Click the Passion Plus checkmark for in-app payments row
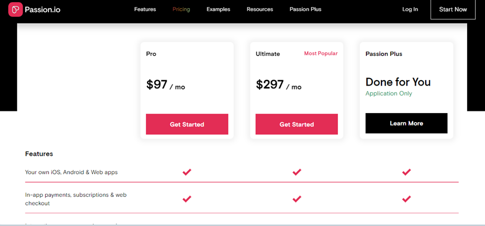Image resolution: width=485 pixels, height=226 pixels. click(406, 199)
